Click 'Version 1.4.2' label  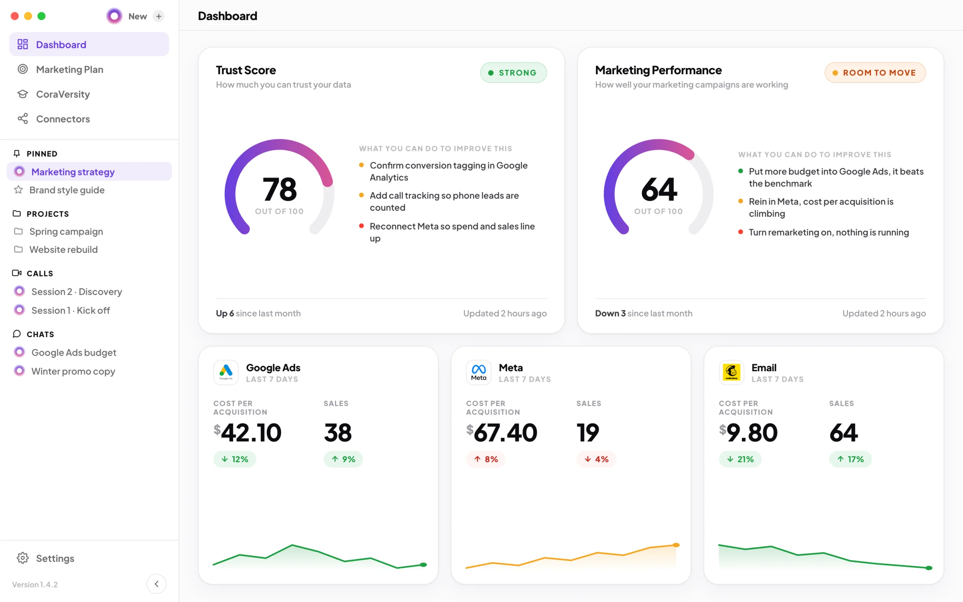coord(35,584)
